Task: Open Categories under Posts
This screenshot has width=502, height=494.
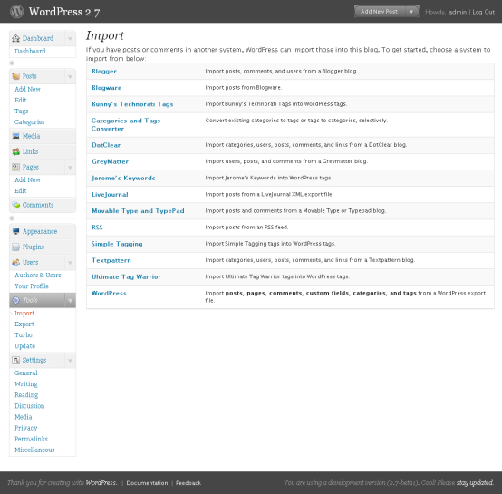Action: point(30,122)
